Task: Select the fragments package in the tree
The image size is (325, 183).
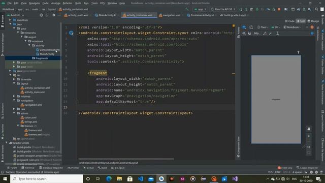Action: pyautogui.click(x=40, y=58)
